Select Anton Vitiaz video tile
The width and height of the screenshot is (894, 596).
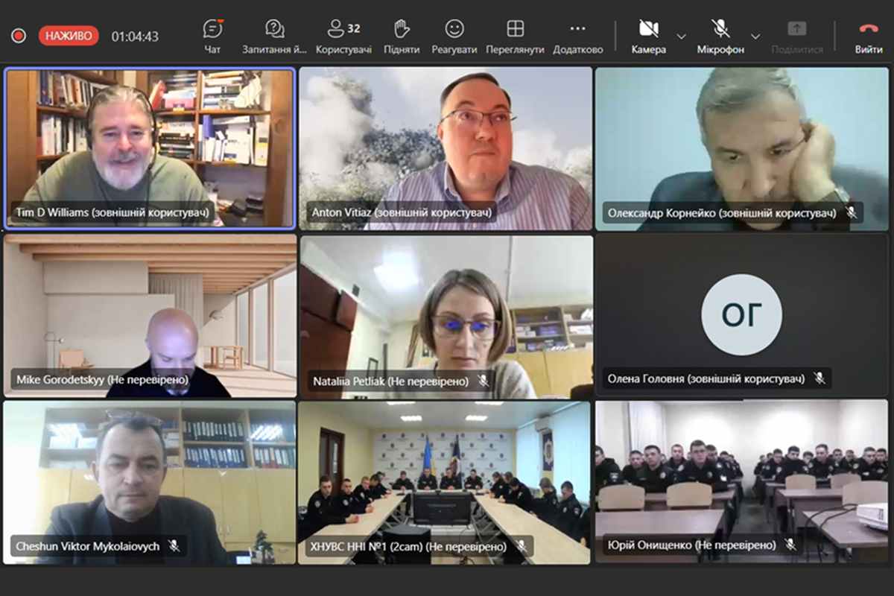pos(446,142)
